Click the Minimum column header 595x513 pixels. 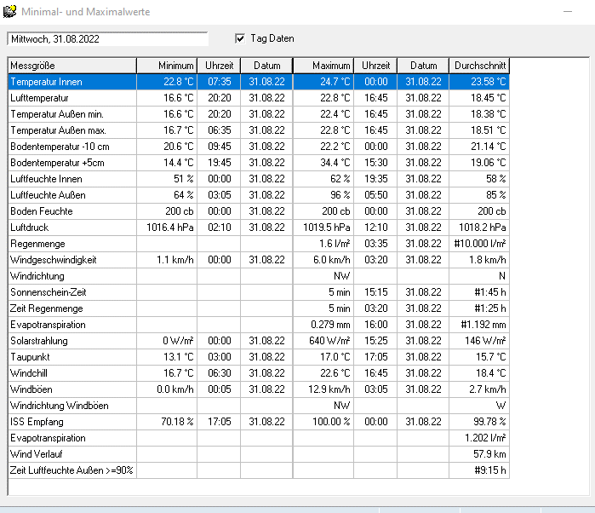click(167, 66)
